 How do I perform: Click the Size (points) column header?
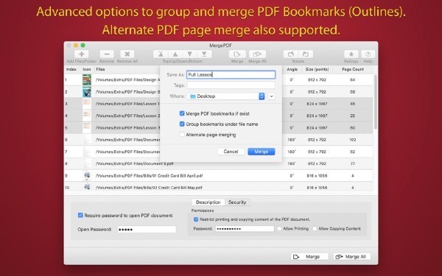[317, 69]
